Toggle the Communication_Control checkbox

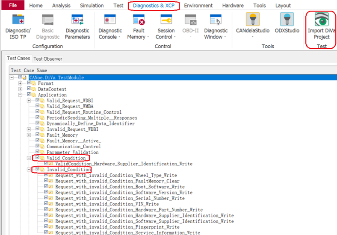pyautogui.click(x=38, y=147)
